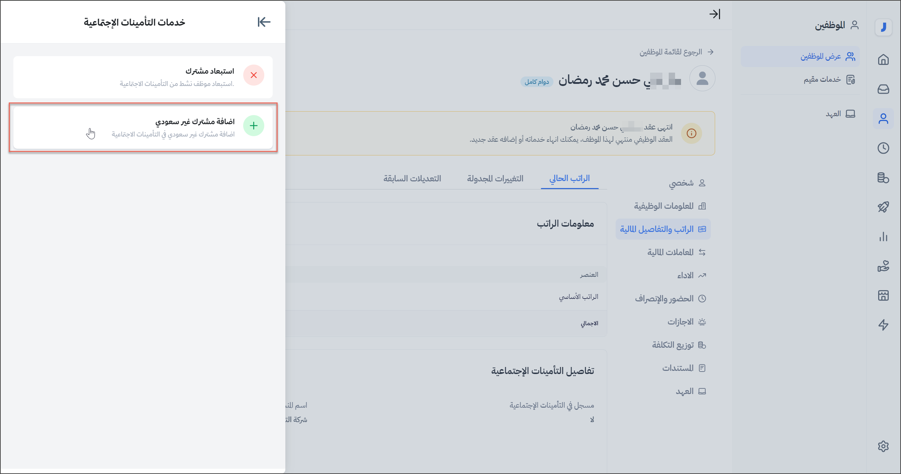This screenshot has height=474, width=901.
Task: Click the الرجوع لقائمة الموظفين link
Action: (676, 52)
